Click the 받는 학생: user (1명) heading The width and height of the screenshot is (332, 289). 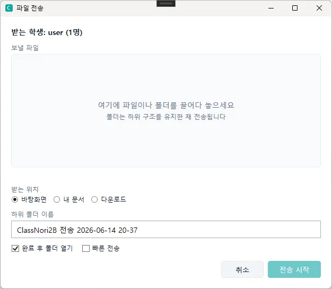pos(47,32)
